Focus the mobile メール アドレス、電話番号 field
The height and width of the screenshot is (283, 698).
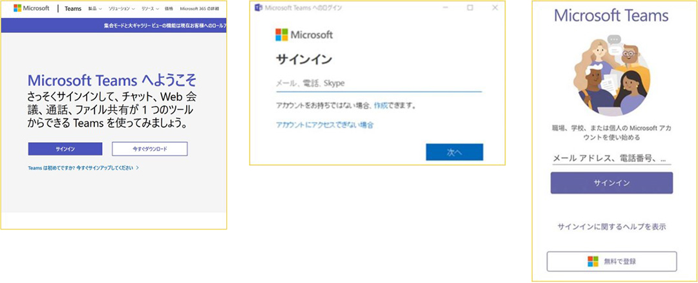[x=611, y=158]
